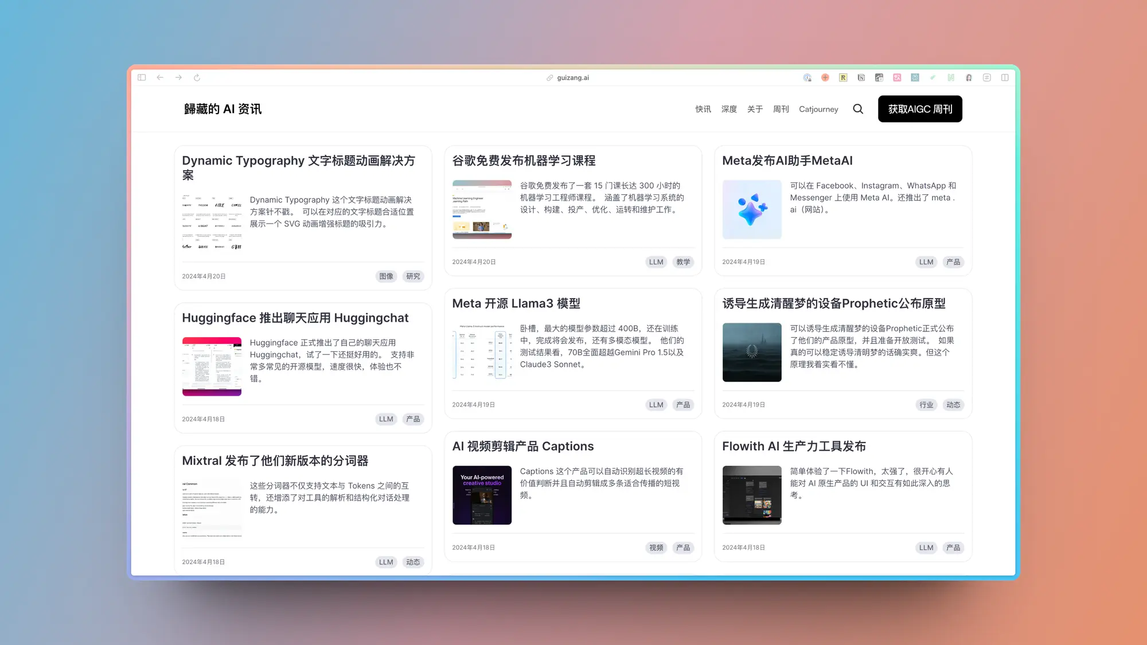Image resolution: width=1147 pixels, height=645 pixels.
Task: Select the 图像 tag on Dynamic Typography
Action: (x=387, y=276)
